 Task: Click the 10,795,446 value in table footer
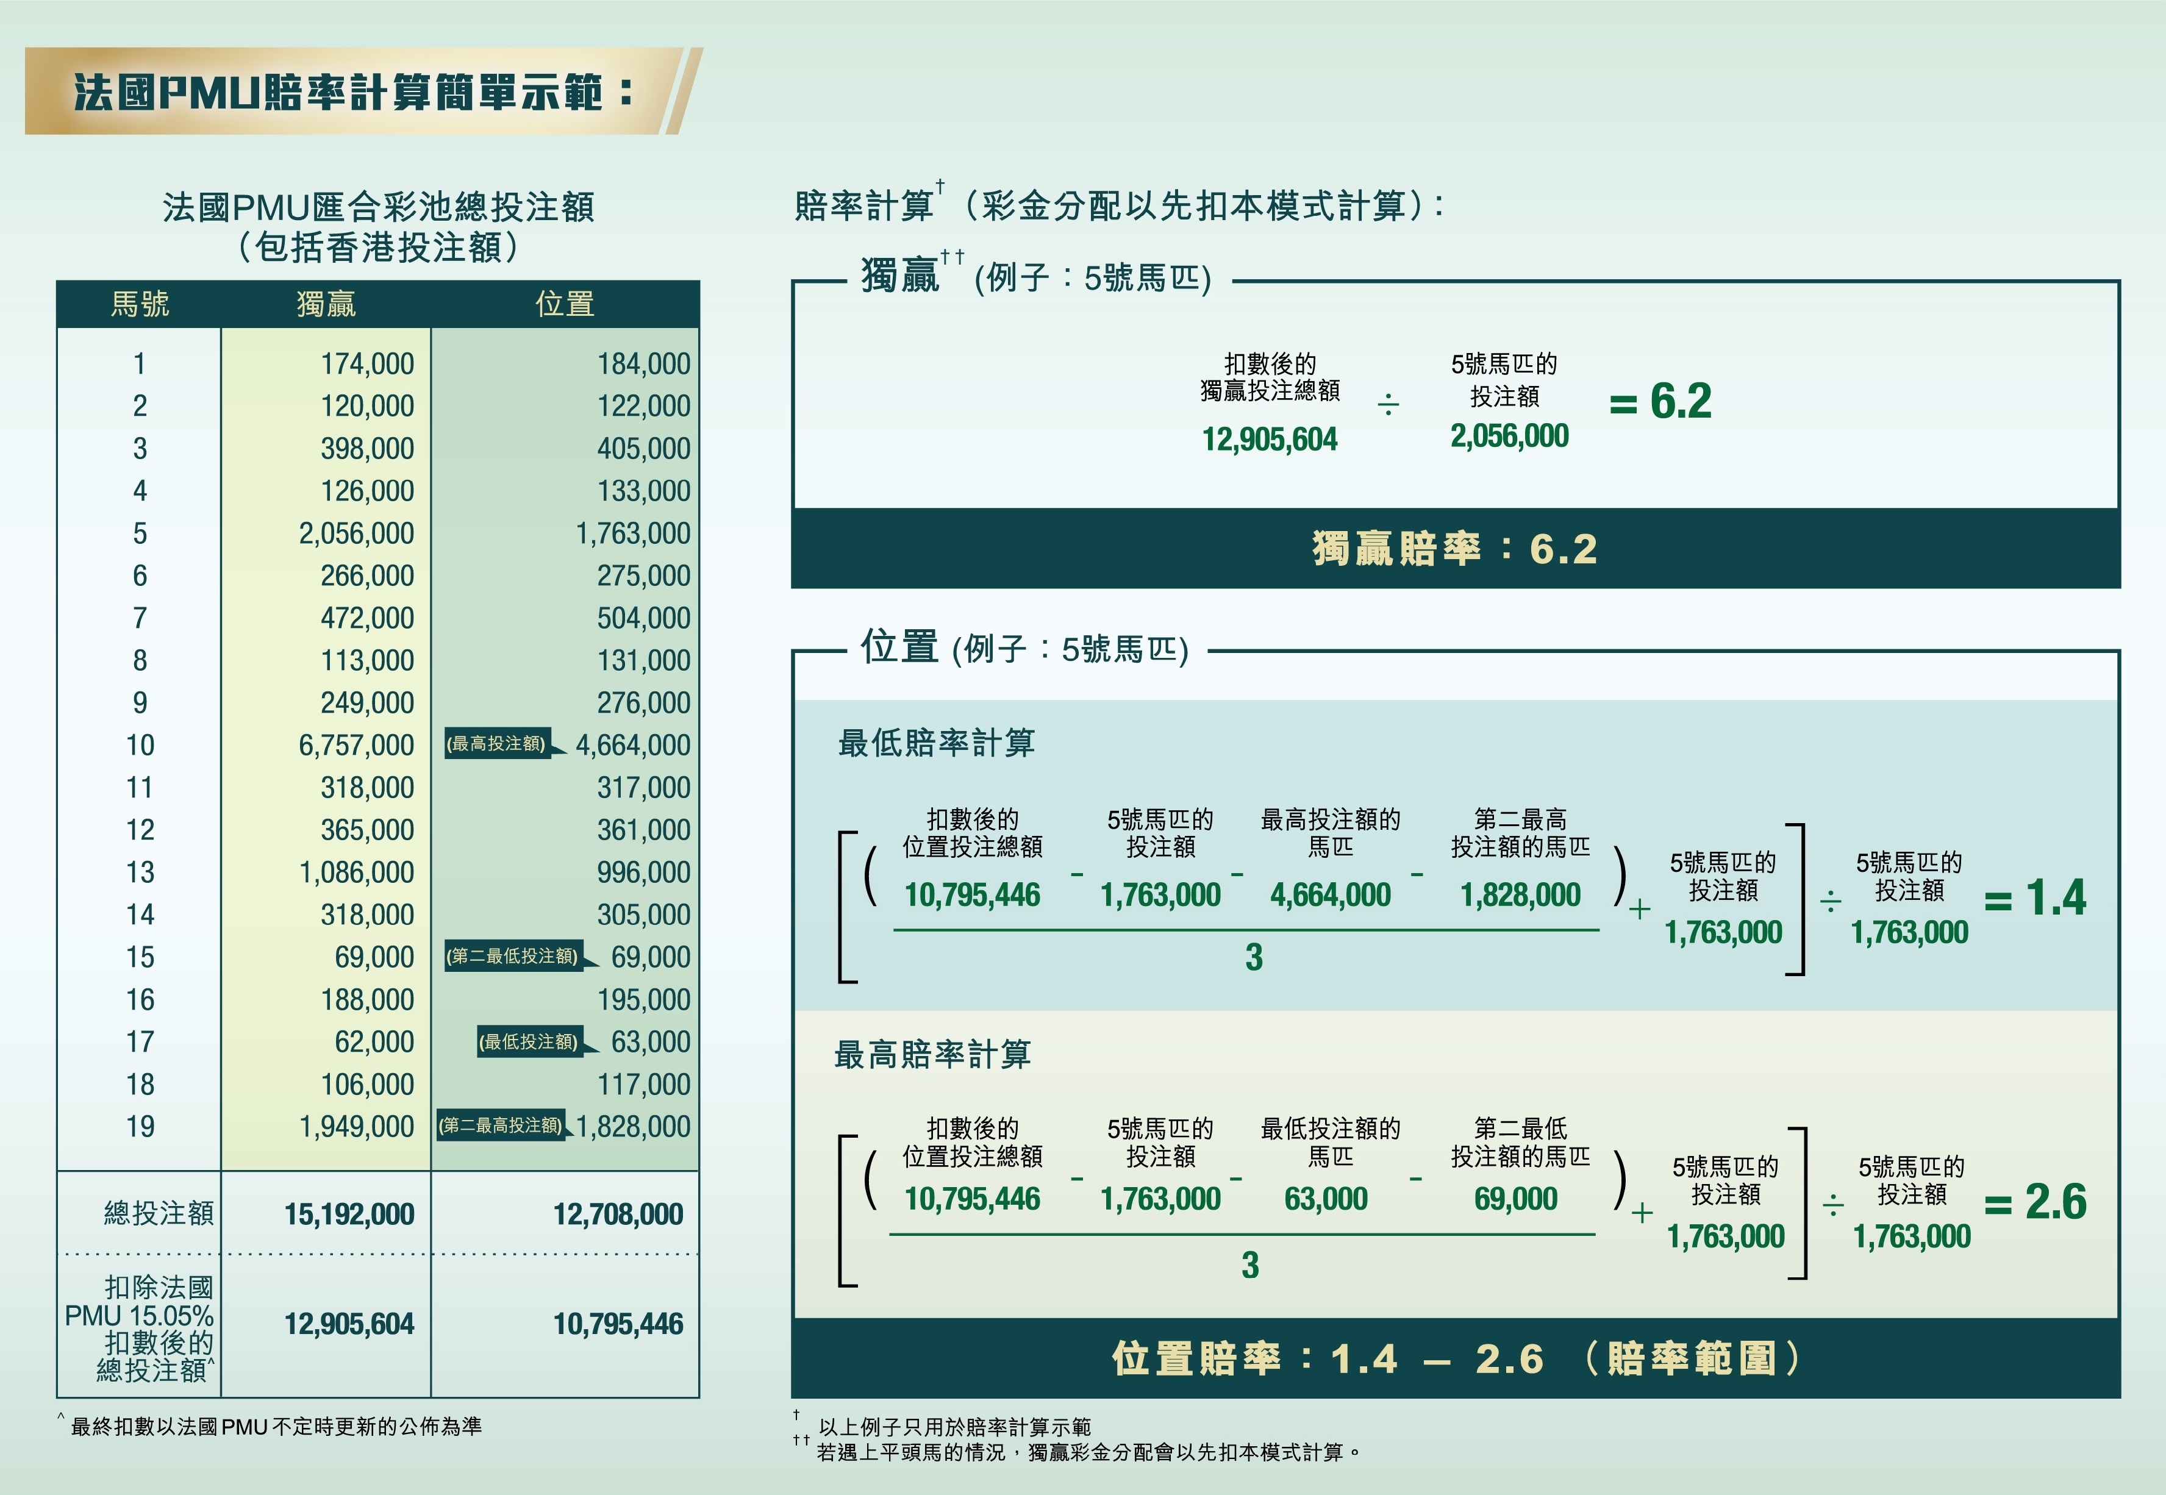coord(617,1324)
